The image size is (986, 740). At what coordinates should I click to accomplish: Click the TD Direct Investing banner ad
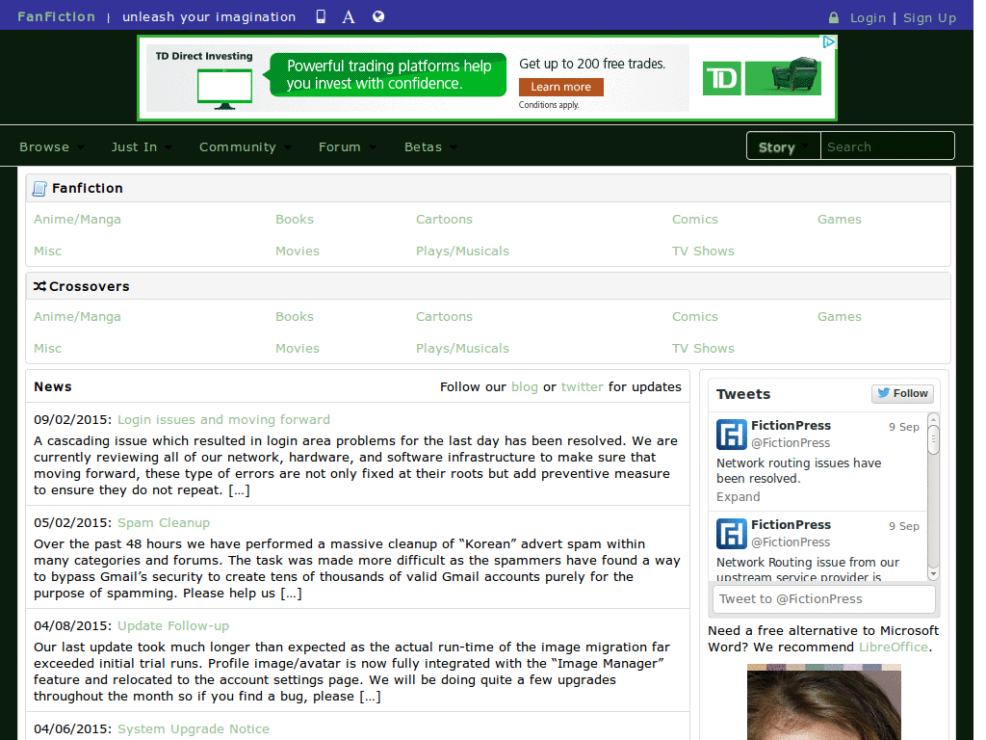(487, 78)
